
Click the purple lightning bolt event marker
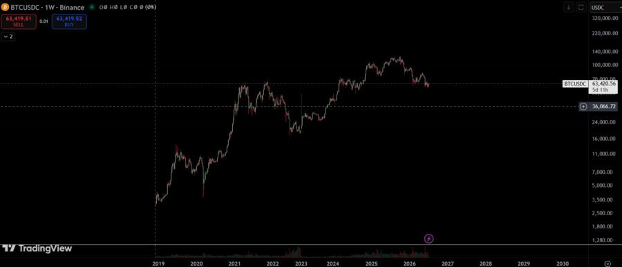[x=428, y=239]
